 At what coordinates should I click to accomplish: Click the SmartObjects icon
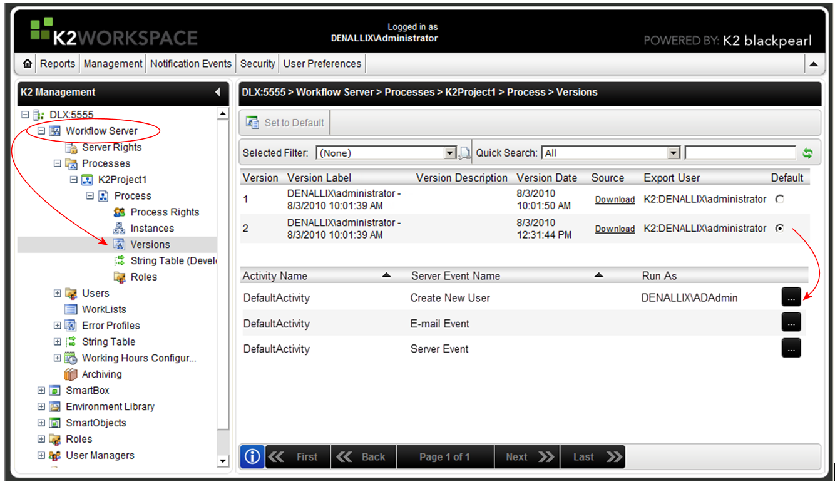tap(55, 423)
